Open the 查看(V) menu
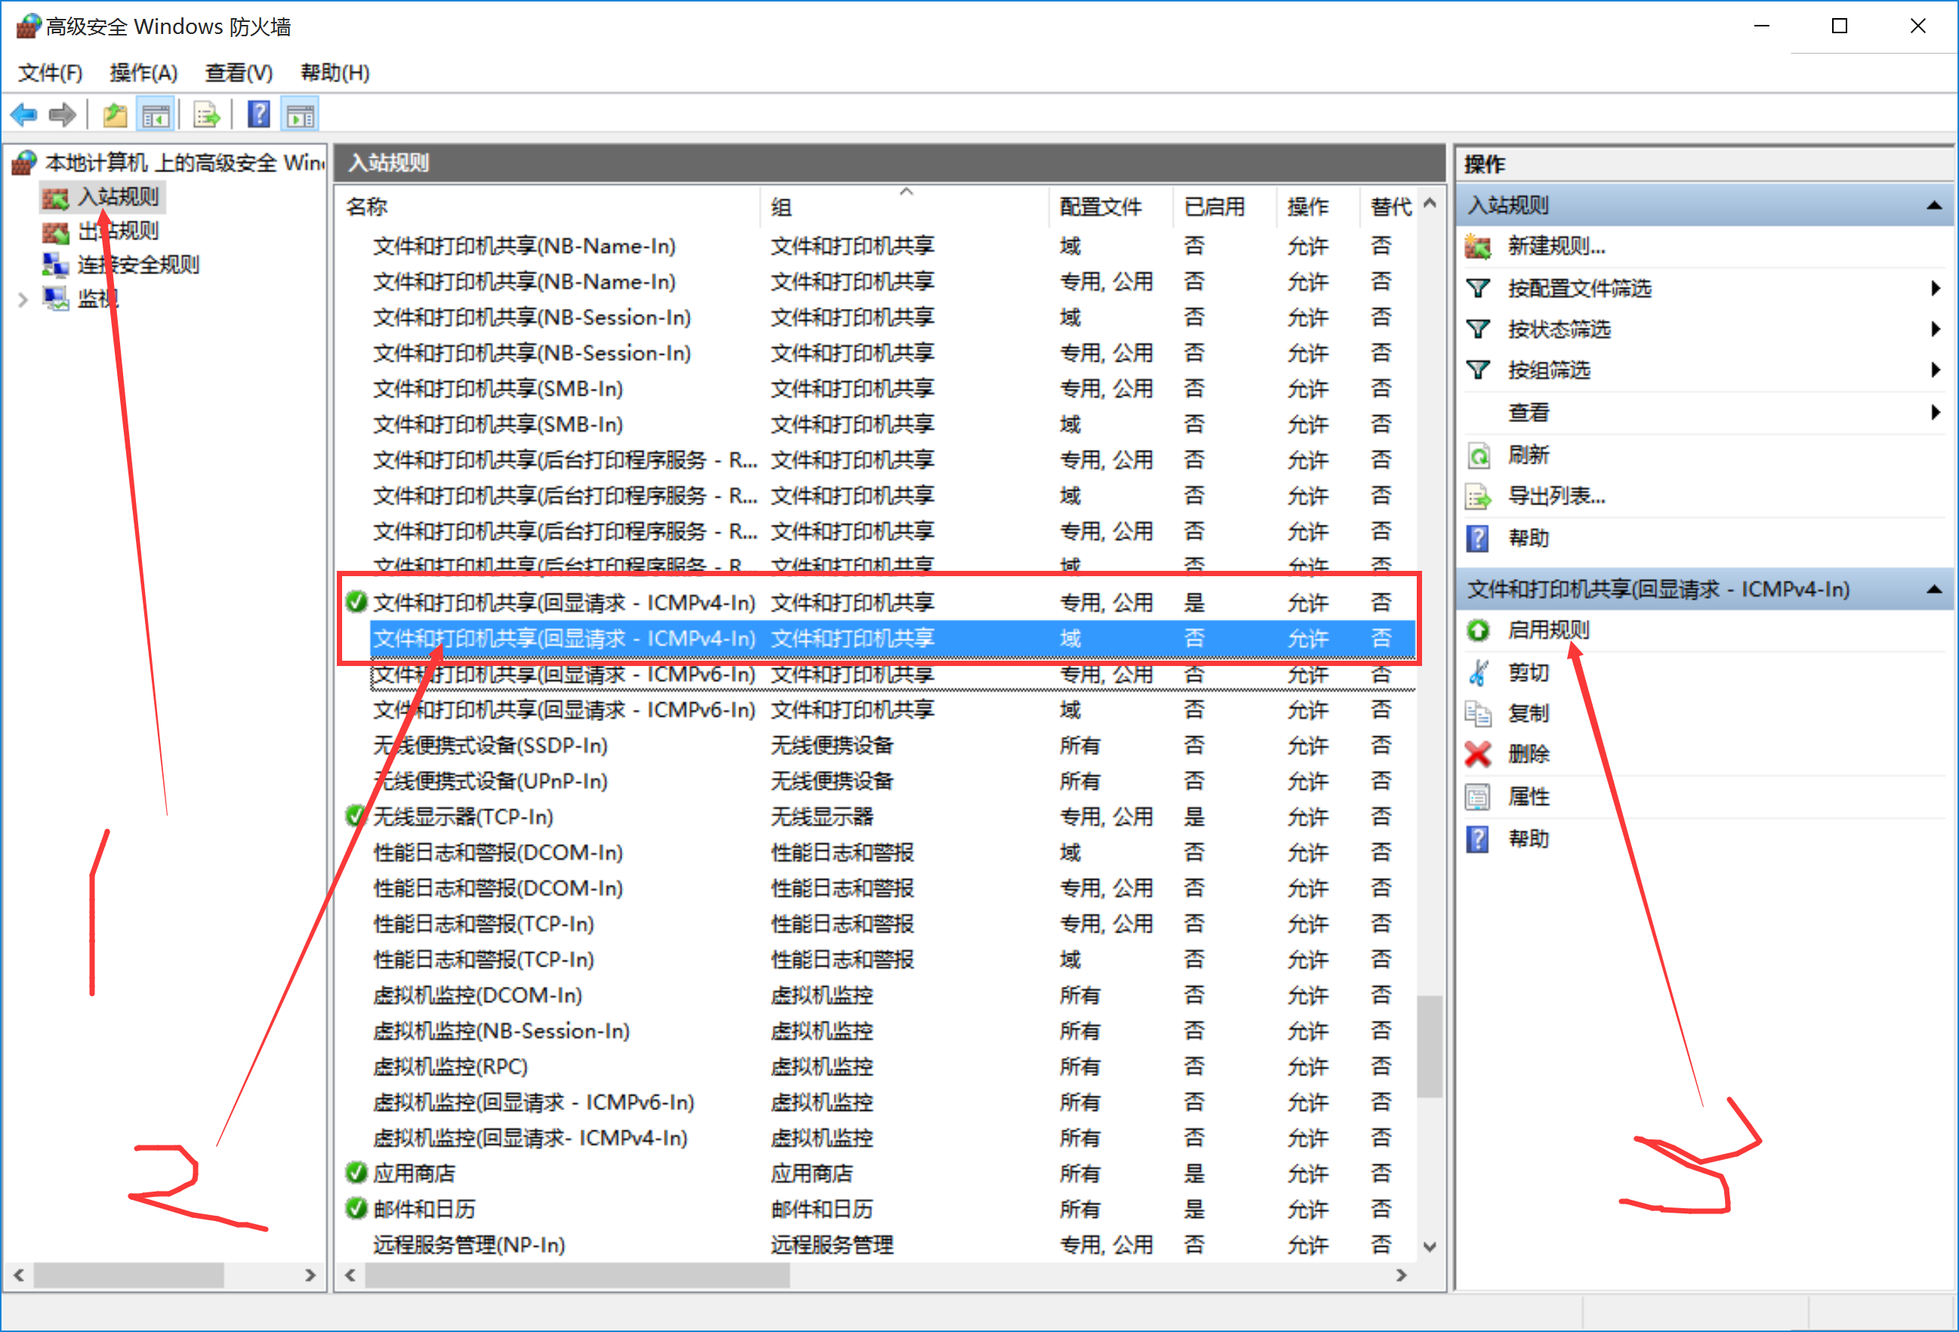Viewport: 1959px width, 1332px height. 239,72
